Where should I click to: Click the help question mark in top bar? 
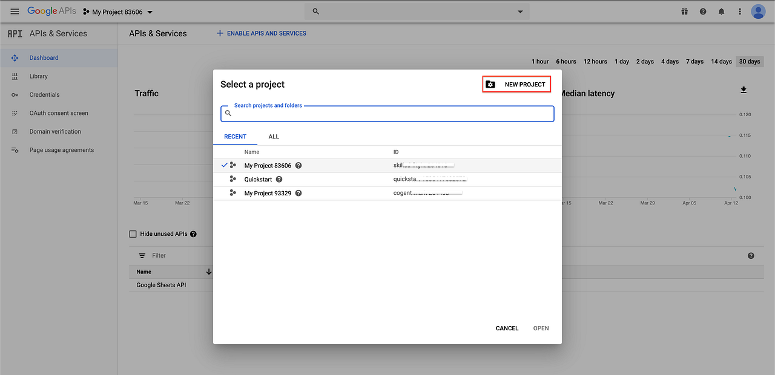pos(702,11)
